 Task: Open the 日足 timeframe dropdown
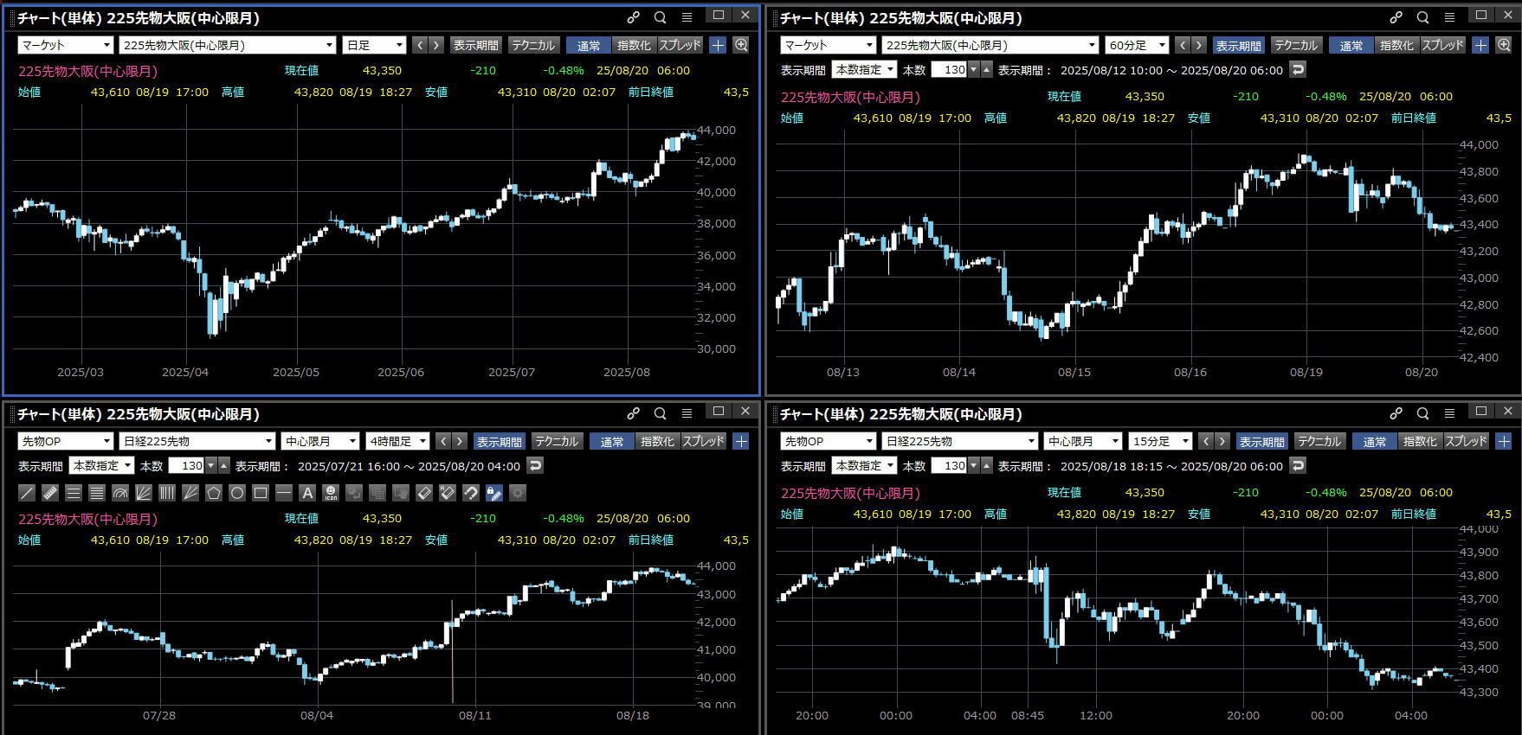[x=374, y=45]
